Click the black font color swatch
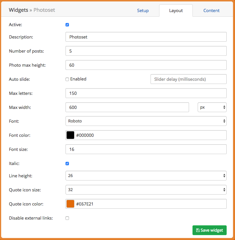The height and width of the screenshot is (240, 235). pos(70,135)
